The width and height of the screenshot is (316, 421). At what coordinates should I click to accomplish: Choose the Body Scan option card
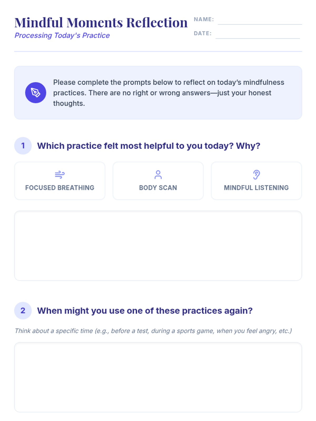[158, 181]
